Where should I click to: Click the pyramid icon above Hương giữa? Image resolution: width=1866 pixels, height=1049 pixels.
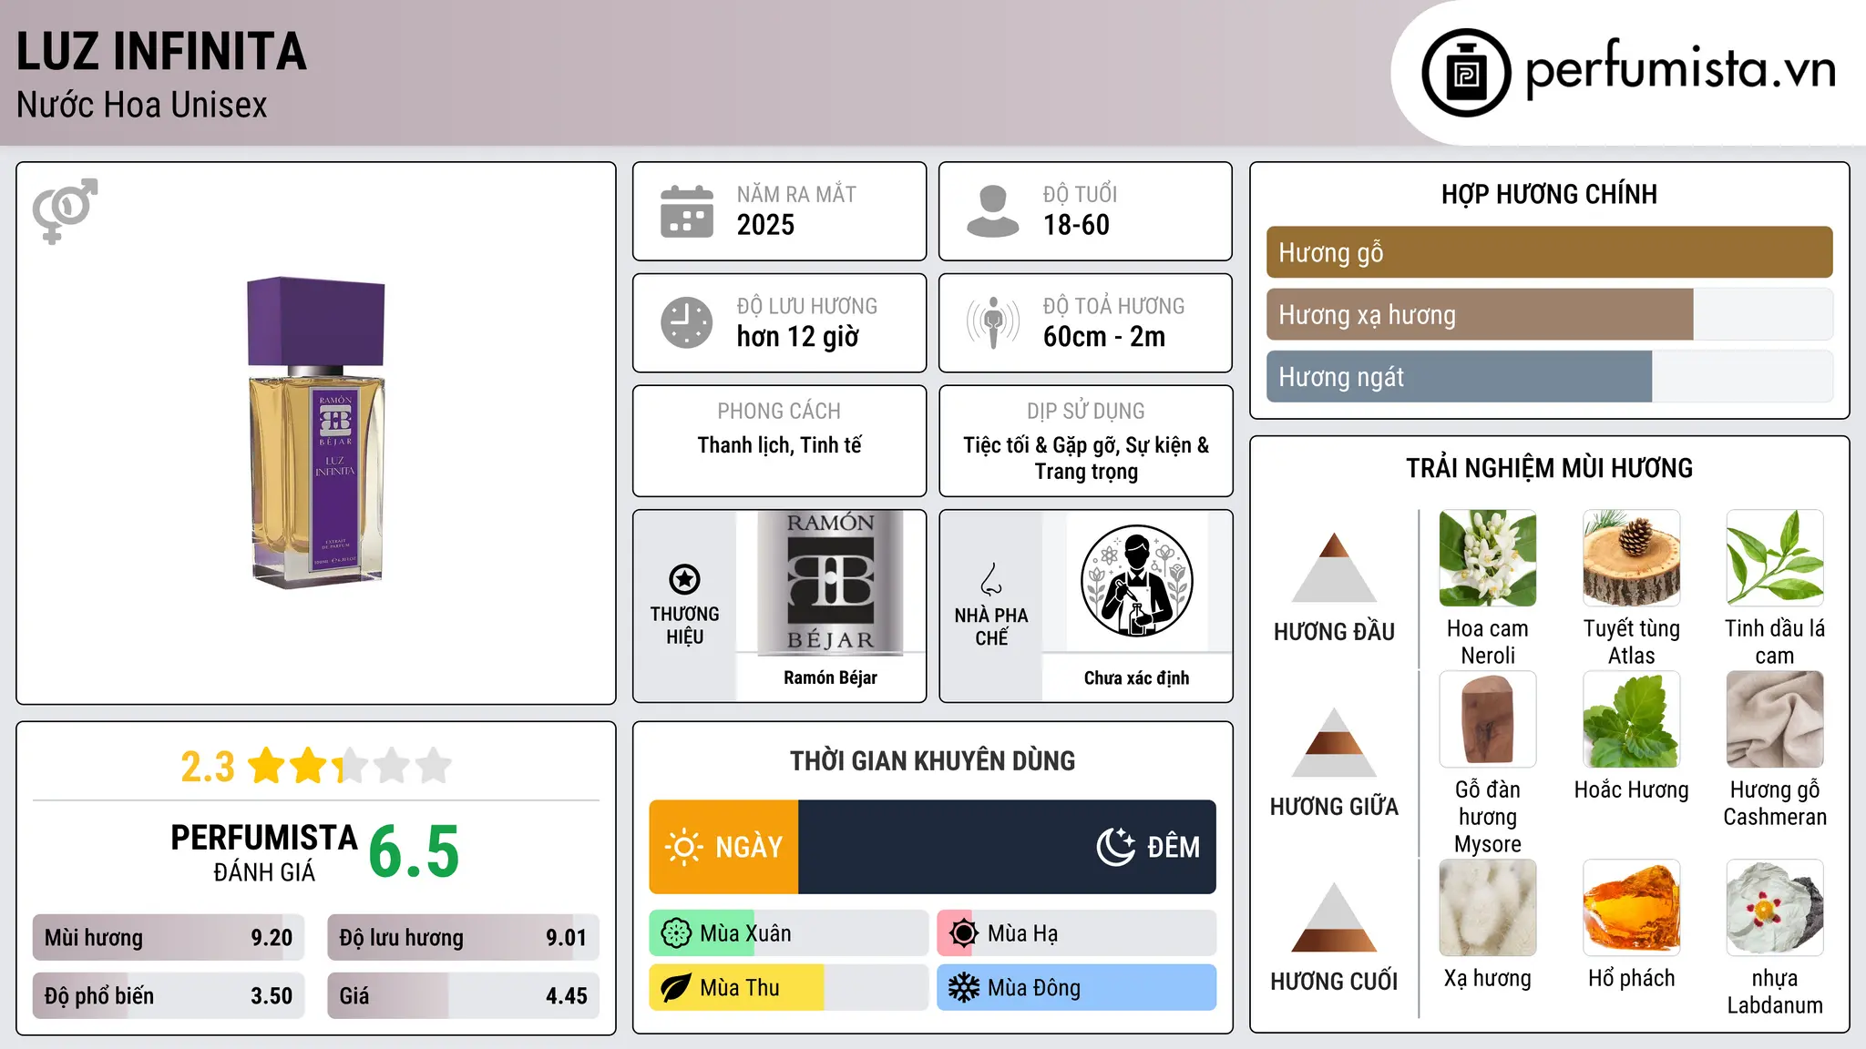pos(1334,741)
